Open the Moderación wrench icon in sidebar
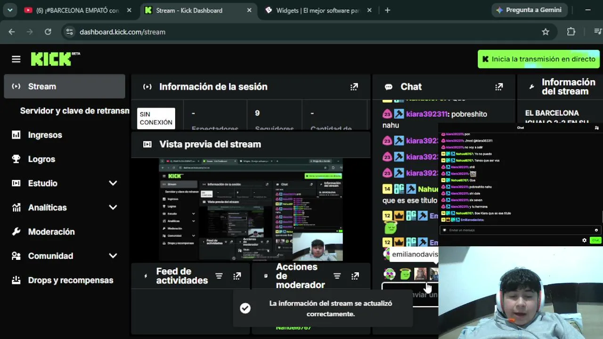The width and height of the screenshot is (603, 339). (x=16, y=232)
